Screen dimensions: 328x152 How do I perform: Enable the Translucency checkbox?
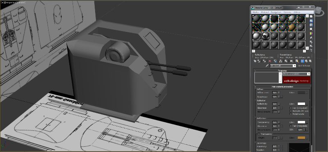coord(259,134)
